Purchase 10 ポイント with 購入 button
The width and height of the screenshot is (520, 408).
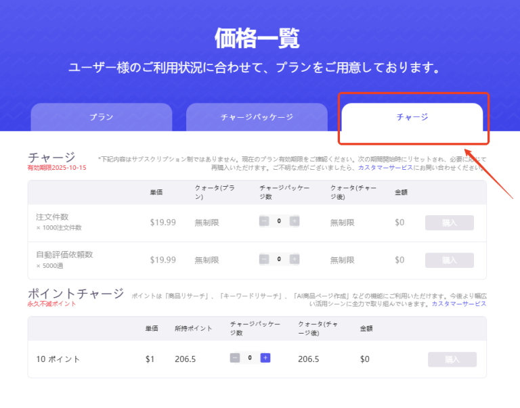click(x=452, y=359)
